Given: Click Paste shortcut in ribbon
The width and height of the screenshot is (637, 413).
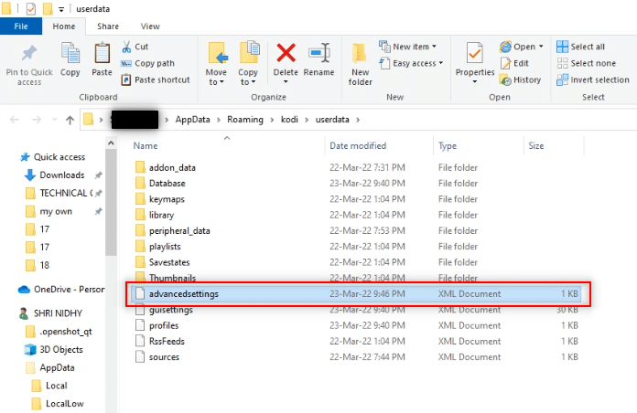Looking at the screenshot, I should (156, 79).
